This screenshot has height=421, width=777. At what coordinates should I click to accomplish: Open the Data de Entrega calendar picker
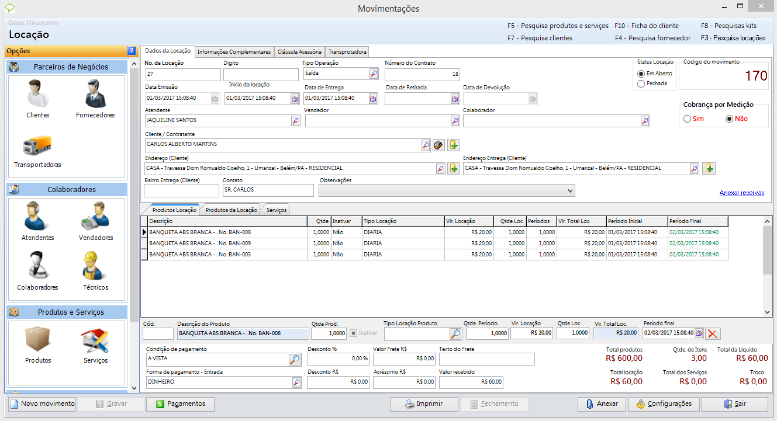point(372,99)
